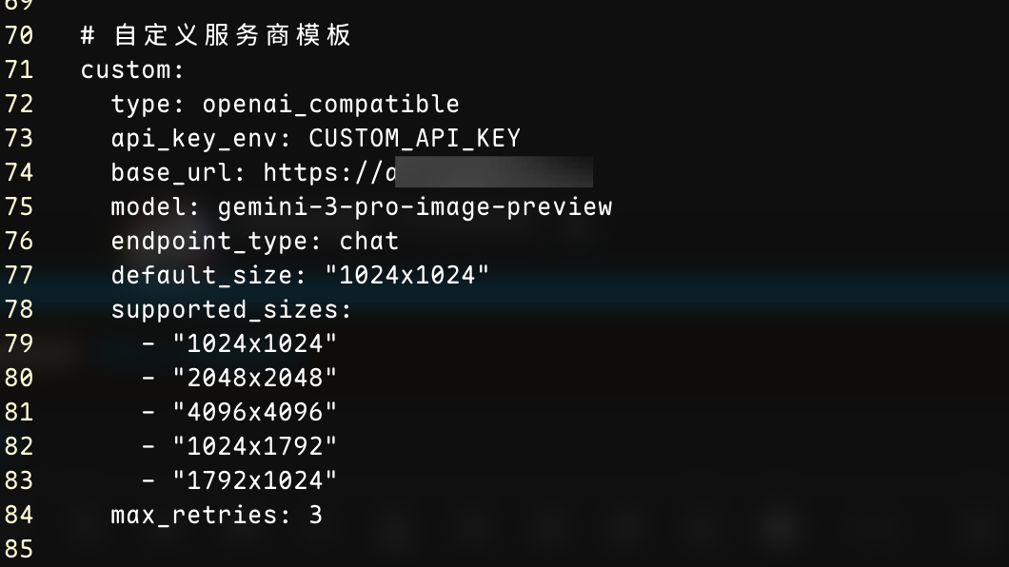Image resolution: width=1009 pixels, height=567 pixels.
Task: Click the CUSTOM_API_KEY value
Action: click(414, 138)
